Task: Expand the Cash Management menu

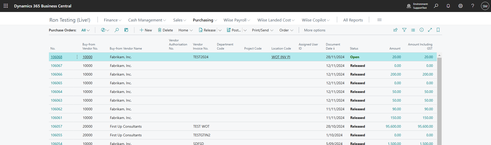Action: pos(147,20)
